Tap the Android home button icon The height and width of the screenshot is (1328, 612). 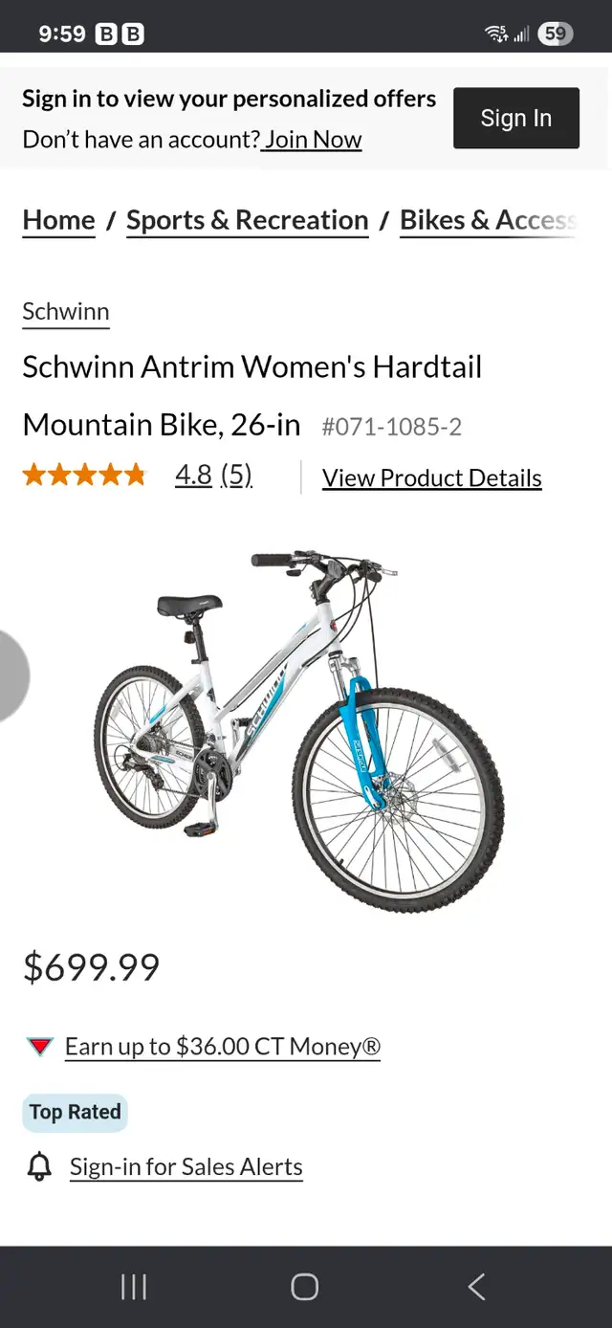point(304,1287)
